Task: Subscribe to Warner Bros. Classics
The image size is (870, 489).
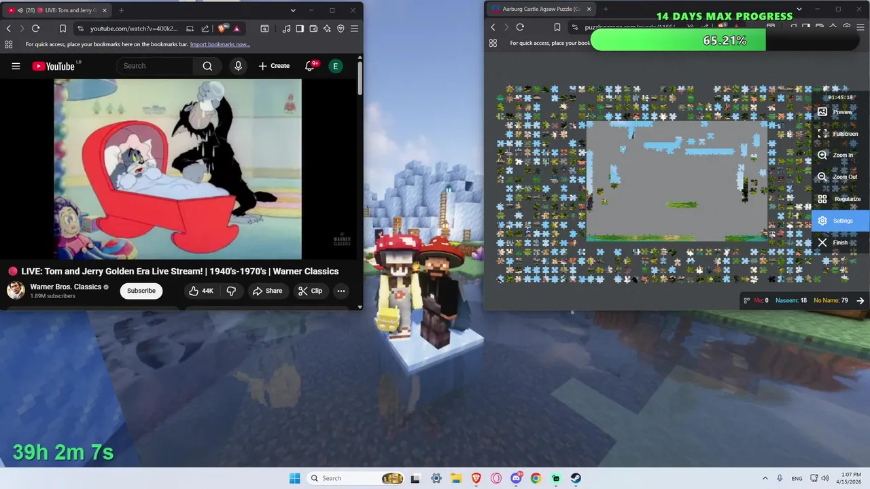Action: tap(141, 291)
